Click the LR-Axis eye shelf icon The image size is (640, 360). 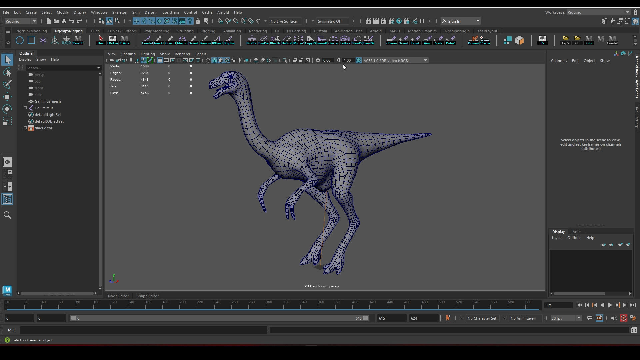(x=112, y=40)
